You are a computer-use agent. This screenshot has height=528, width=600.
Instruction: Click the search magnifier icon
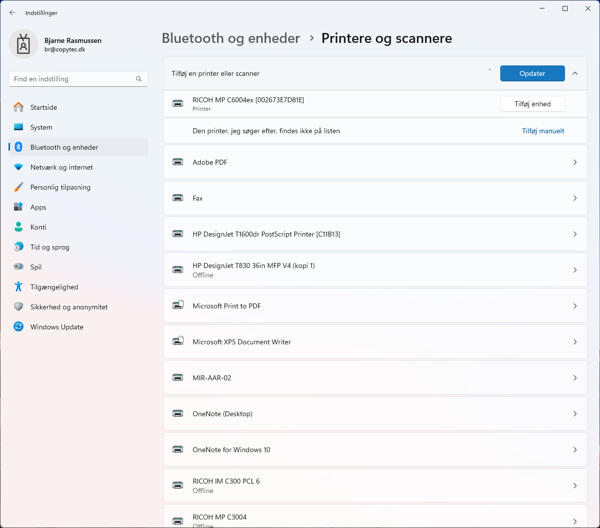[x=139, y=79]
